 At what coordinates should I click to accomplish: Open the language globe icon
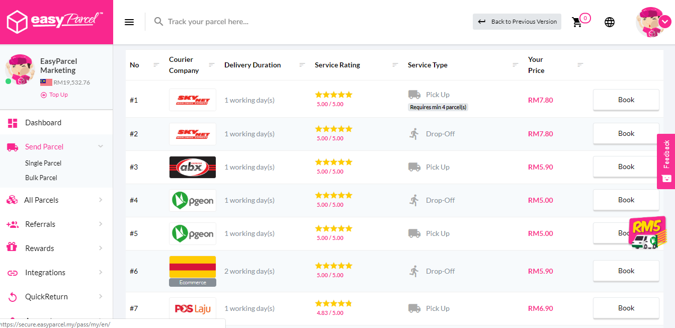click(610, 22)
